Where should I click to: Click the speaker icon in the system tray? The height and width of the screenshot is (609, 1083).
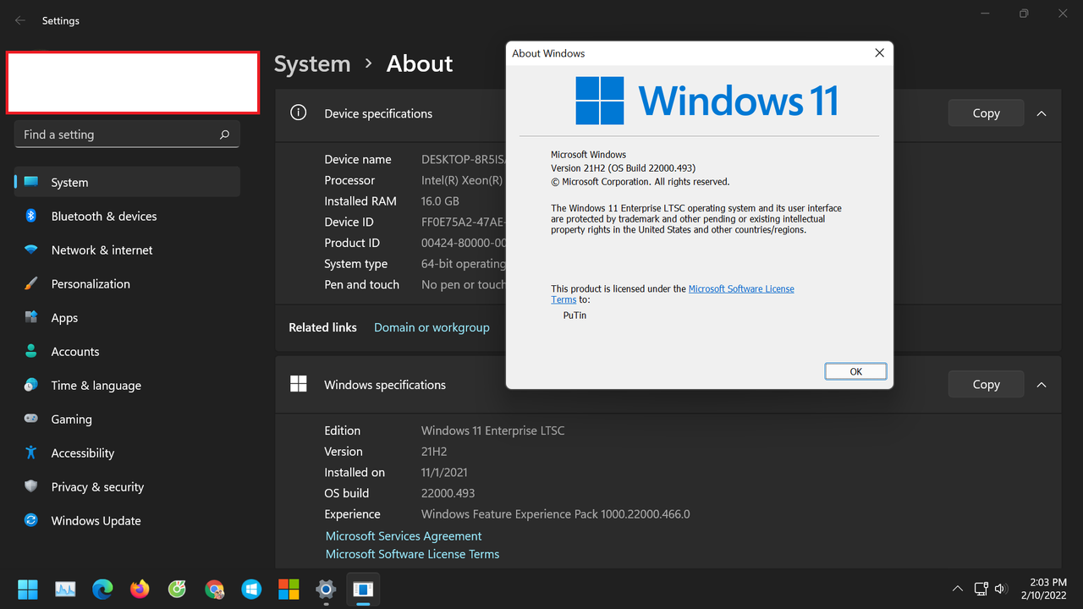coord(1001,589)
